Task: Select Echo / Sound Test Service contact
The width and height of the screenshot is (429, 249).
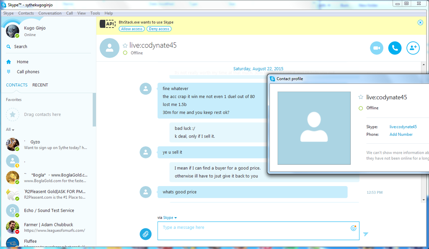Action: (x=48, y=211)
